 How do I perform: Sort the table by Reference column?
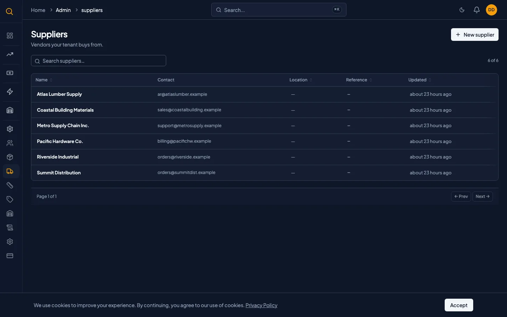click(359, 80)
